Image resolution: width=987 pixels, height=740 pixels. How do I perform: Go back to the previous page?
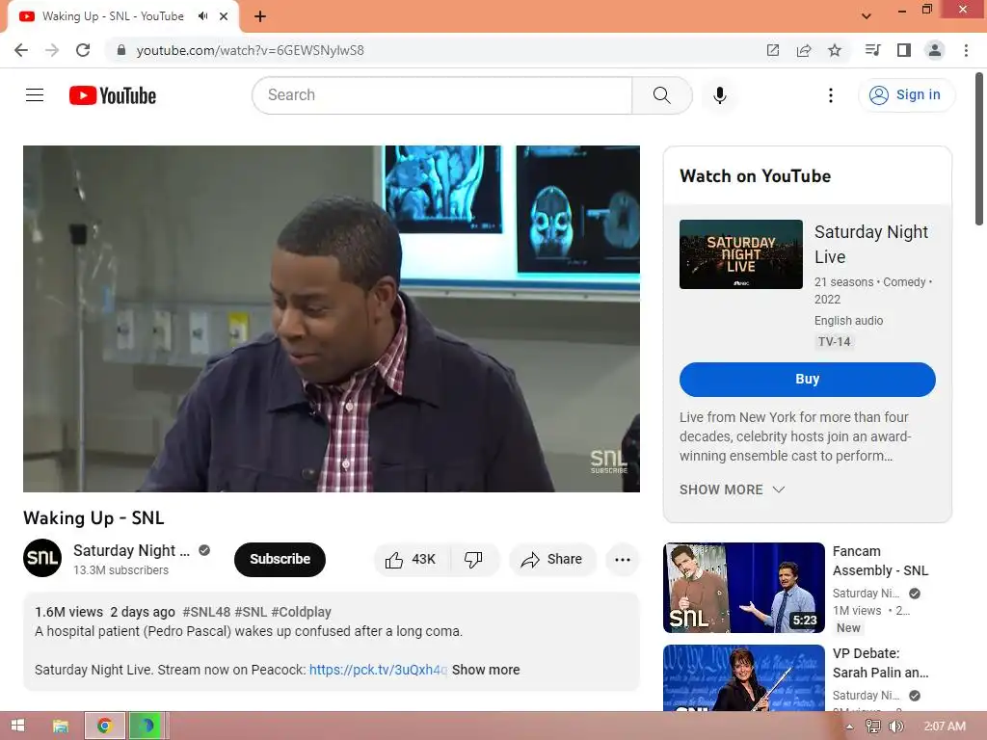pos(21,50)
